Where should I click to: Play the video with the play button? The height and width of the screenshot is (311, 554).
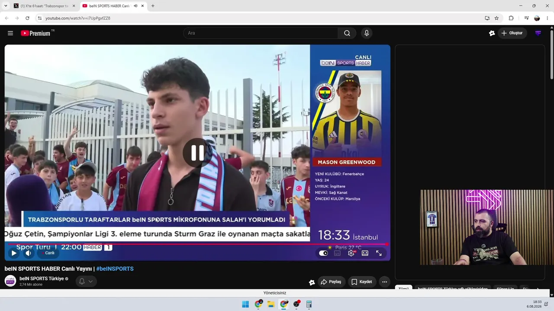[x=14, y=253]
